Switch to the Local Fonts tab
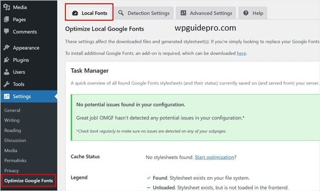 pos(89,13)
